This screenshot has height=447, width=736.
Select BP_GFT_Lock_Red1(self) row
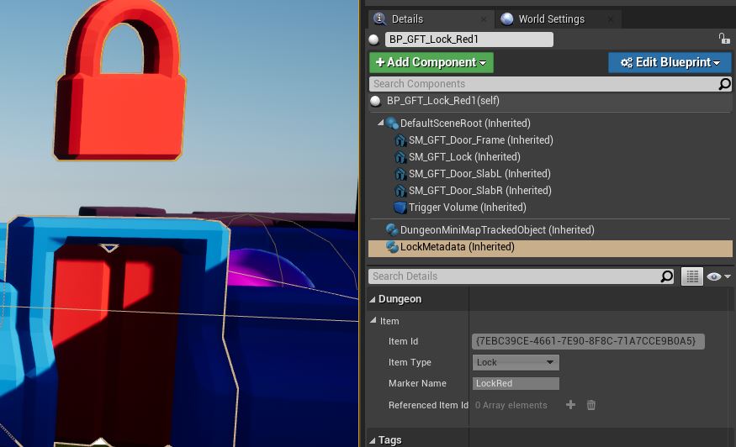[x=550, y=101]
